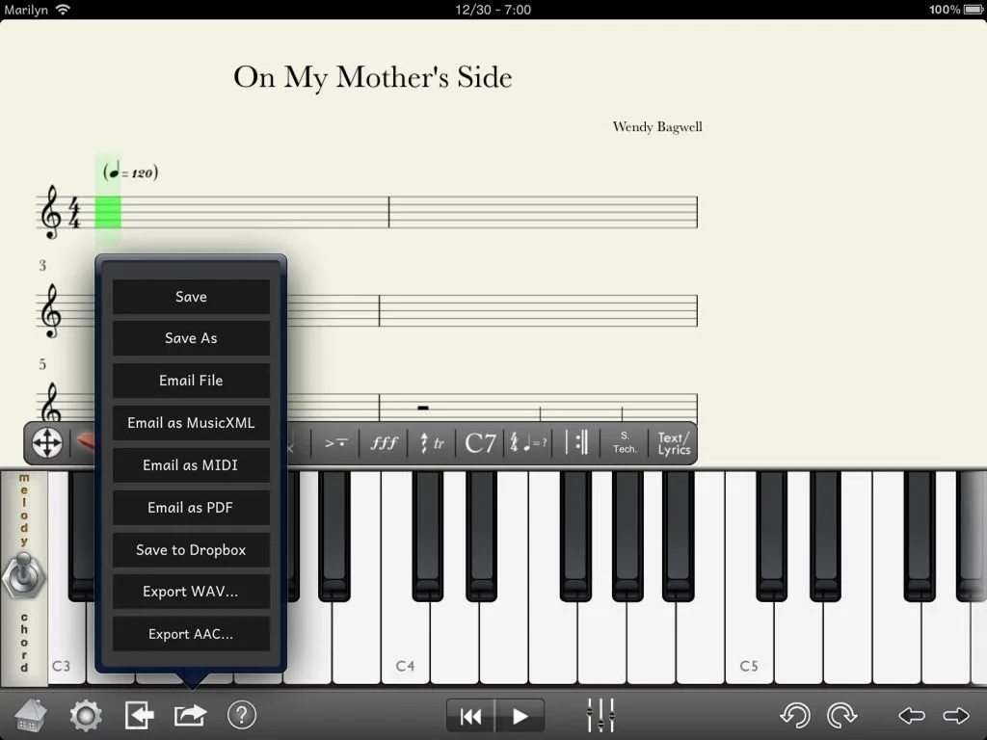The width and height of the screenshot is (987, 740).
Task: Tap the home icon
Action: (x=31, y=715)
